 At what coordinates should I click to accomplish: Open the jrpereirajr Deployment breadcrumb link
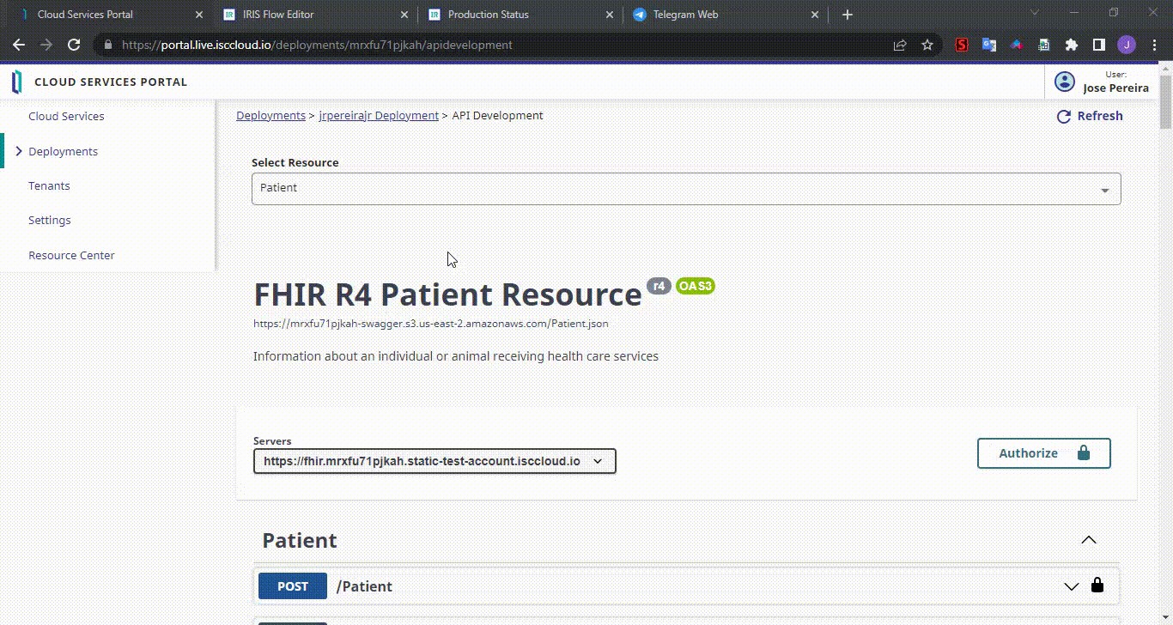379,115
